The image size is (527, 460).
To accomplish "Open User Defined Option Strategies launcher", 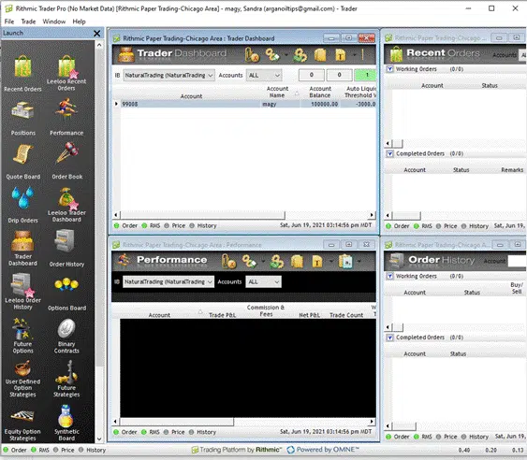I will pyautogui.click(x=22, y=379).
